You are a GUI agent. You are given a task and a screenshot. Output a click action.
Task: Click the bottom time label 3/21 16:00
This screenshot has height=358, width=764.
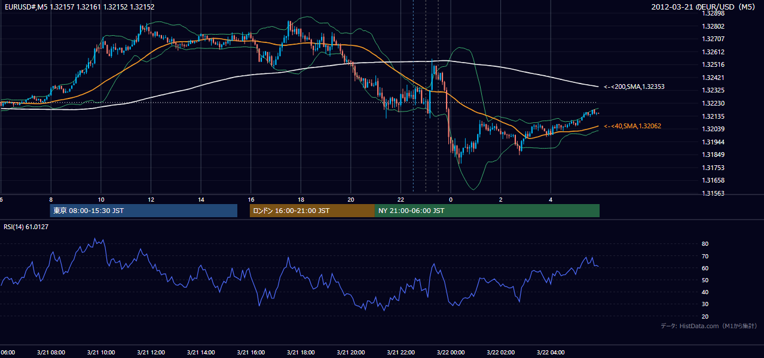[x=250, y=352]
